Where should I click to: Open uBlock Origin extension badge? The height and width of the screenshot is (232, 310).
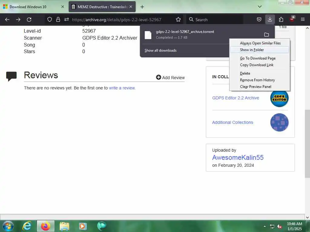click(292, 19)
